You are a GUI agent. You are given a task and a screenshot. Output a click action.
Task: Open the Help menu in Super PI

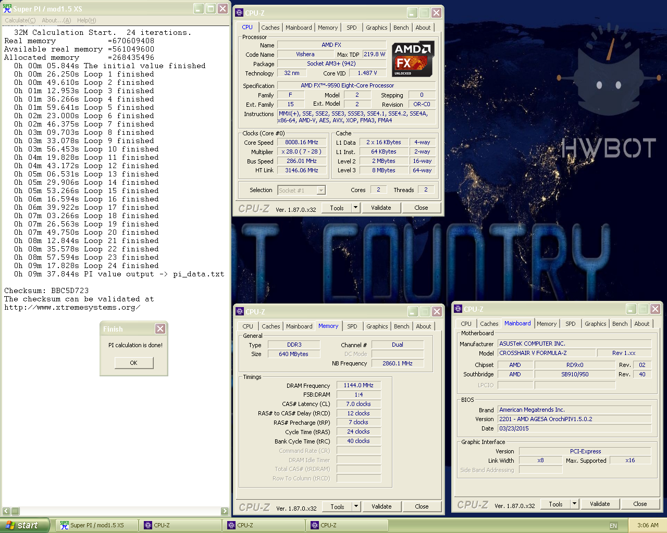click(x=87, y=20)
